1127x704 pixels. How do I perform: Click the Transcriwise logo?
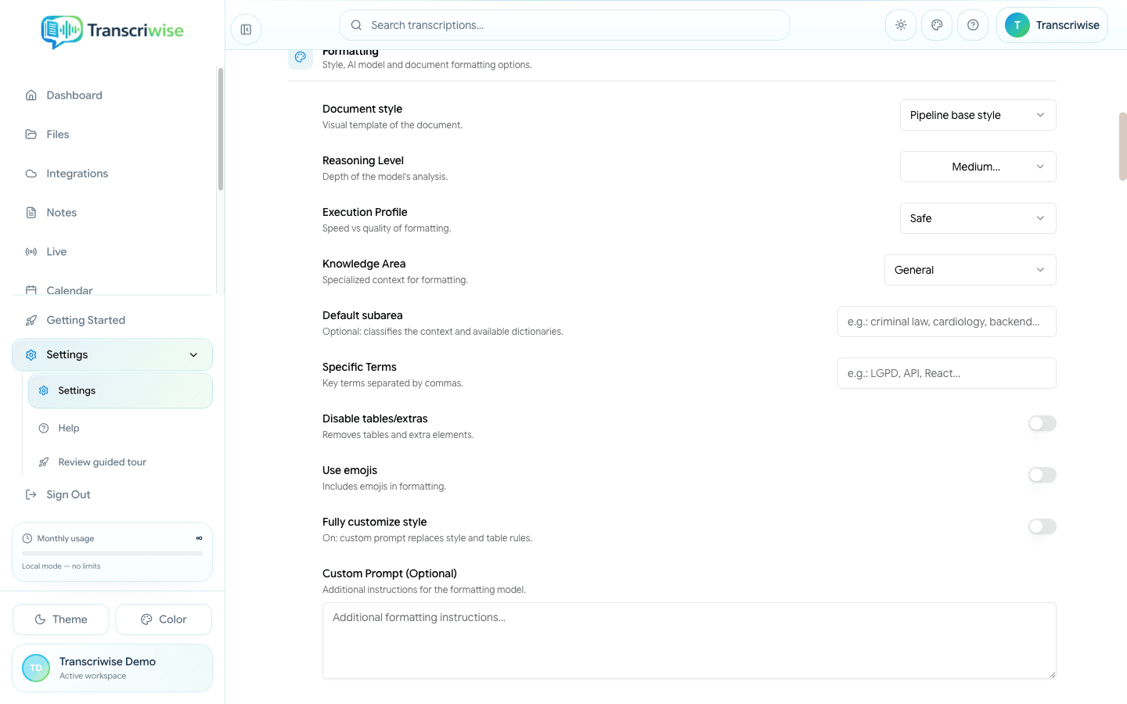coord(112,31)
